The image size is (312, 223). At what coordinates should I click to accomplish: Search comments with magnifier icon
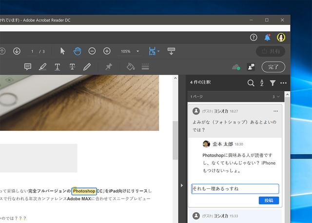251,83
